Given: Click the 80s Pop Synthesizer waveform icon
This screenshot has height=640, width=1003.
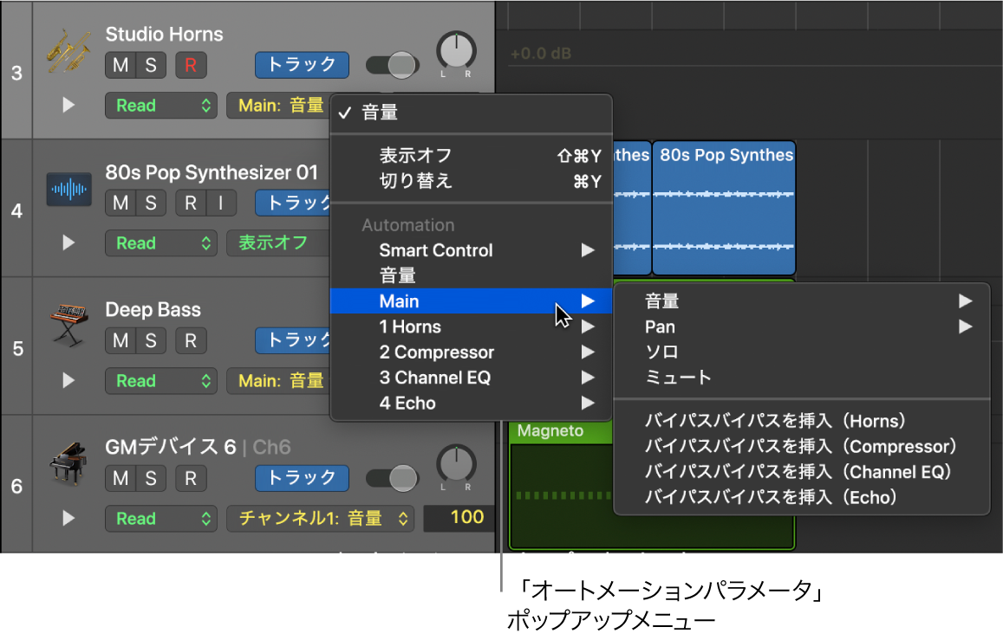Looking at the screenshot, I should [x=68, y=190].
